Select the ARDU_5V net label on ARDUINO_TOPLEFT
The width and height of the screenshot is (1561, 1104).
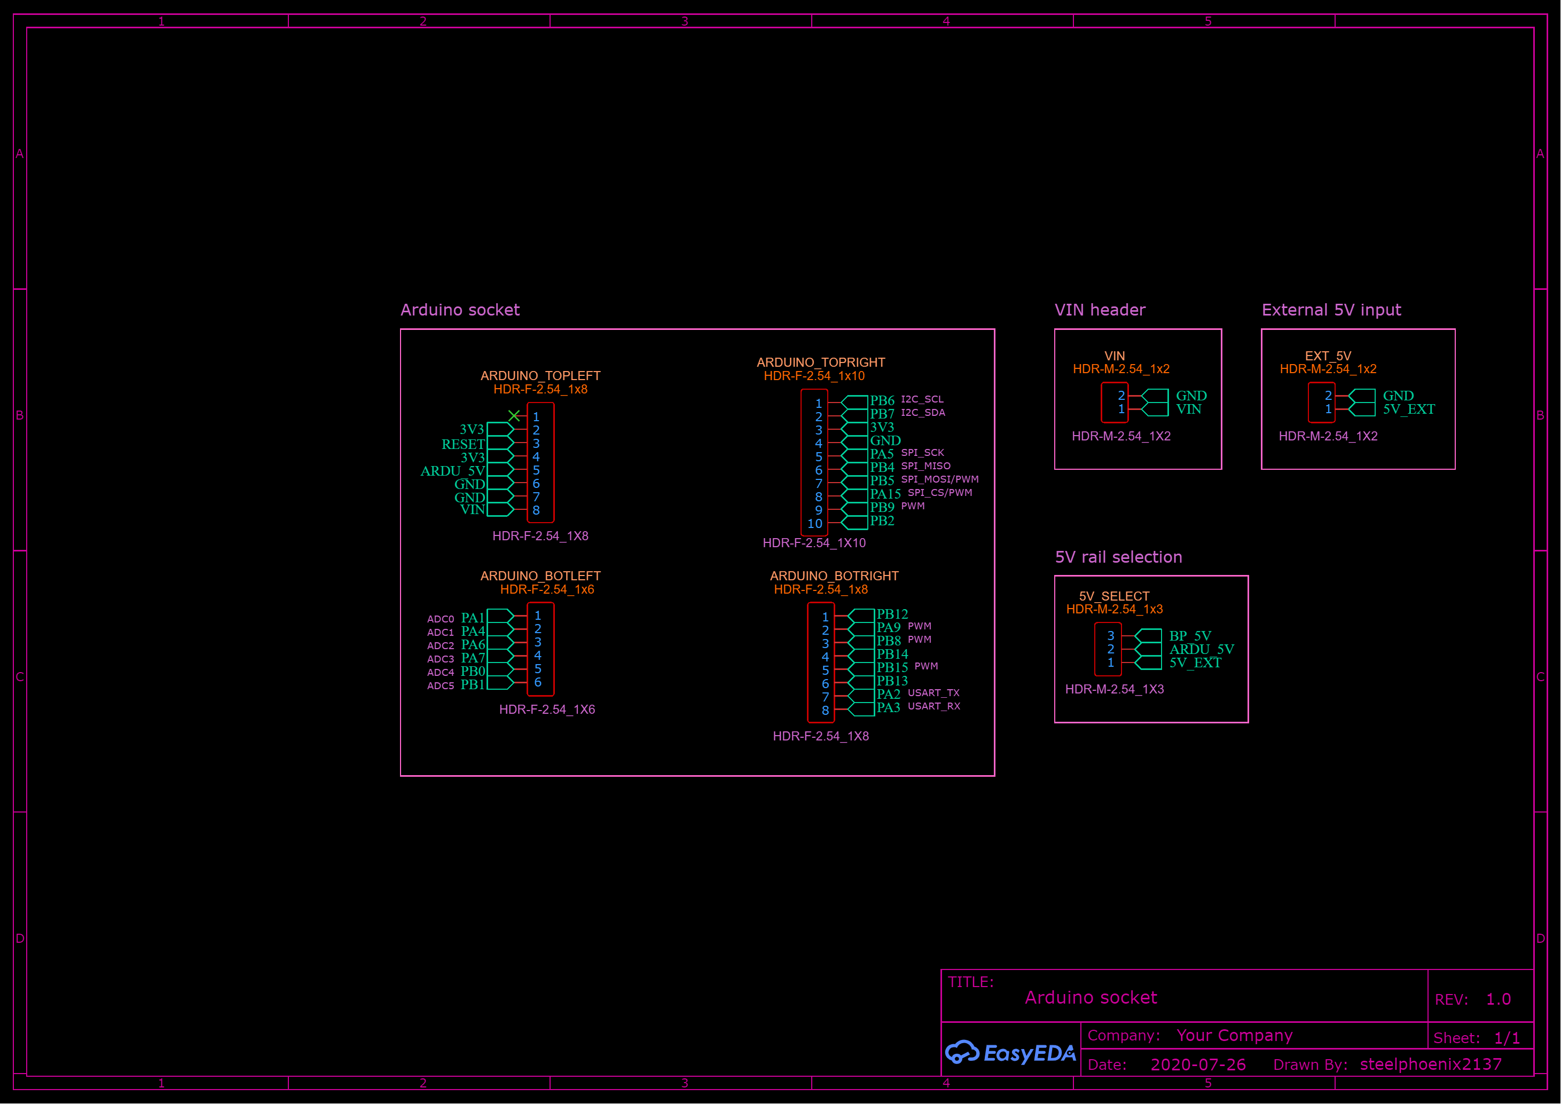[x=453, y=471]
